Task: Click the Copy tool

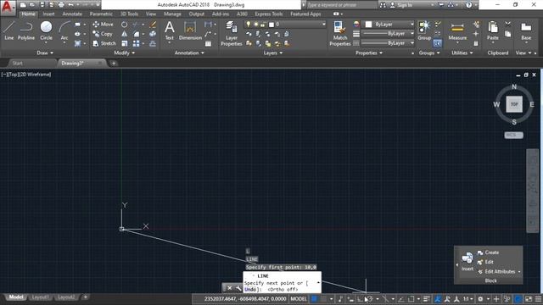Action: coord(103,34)
